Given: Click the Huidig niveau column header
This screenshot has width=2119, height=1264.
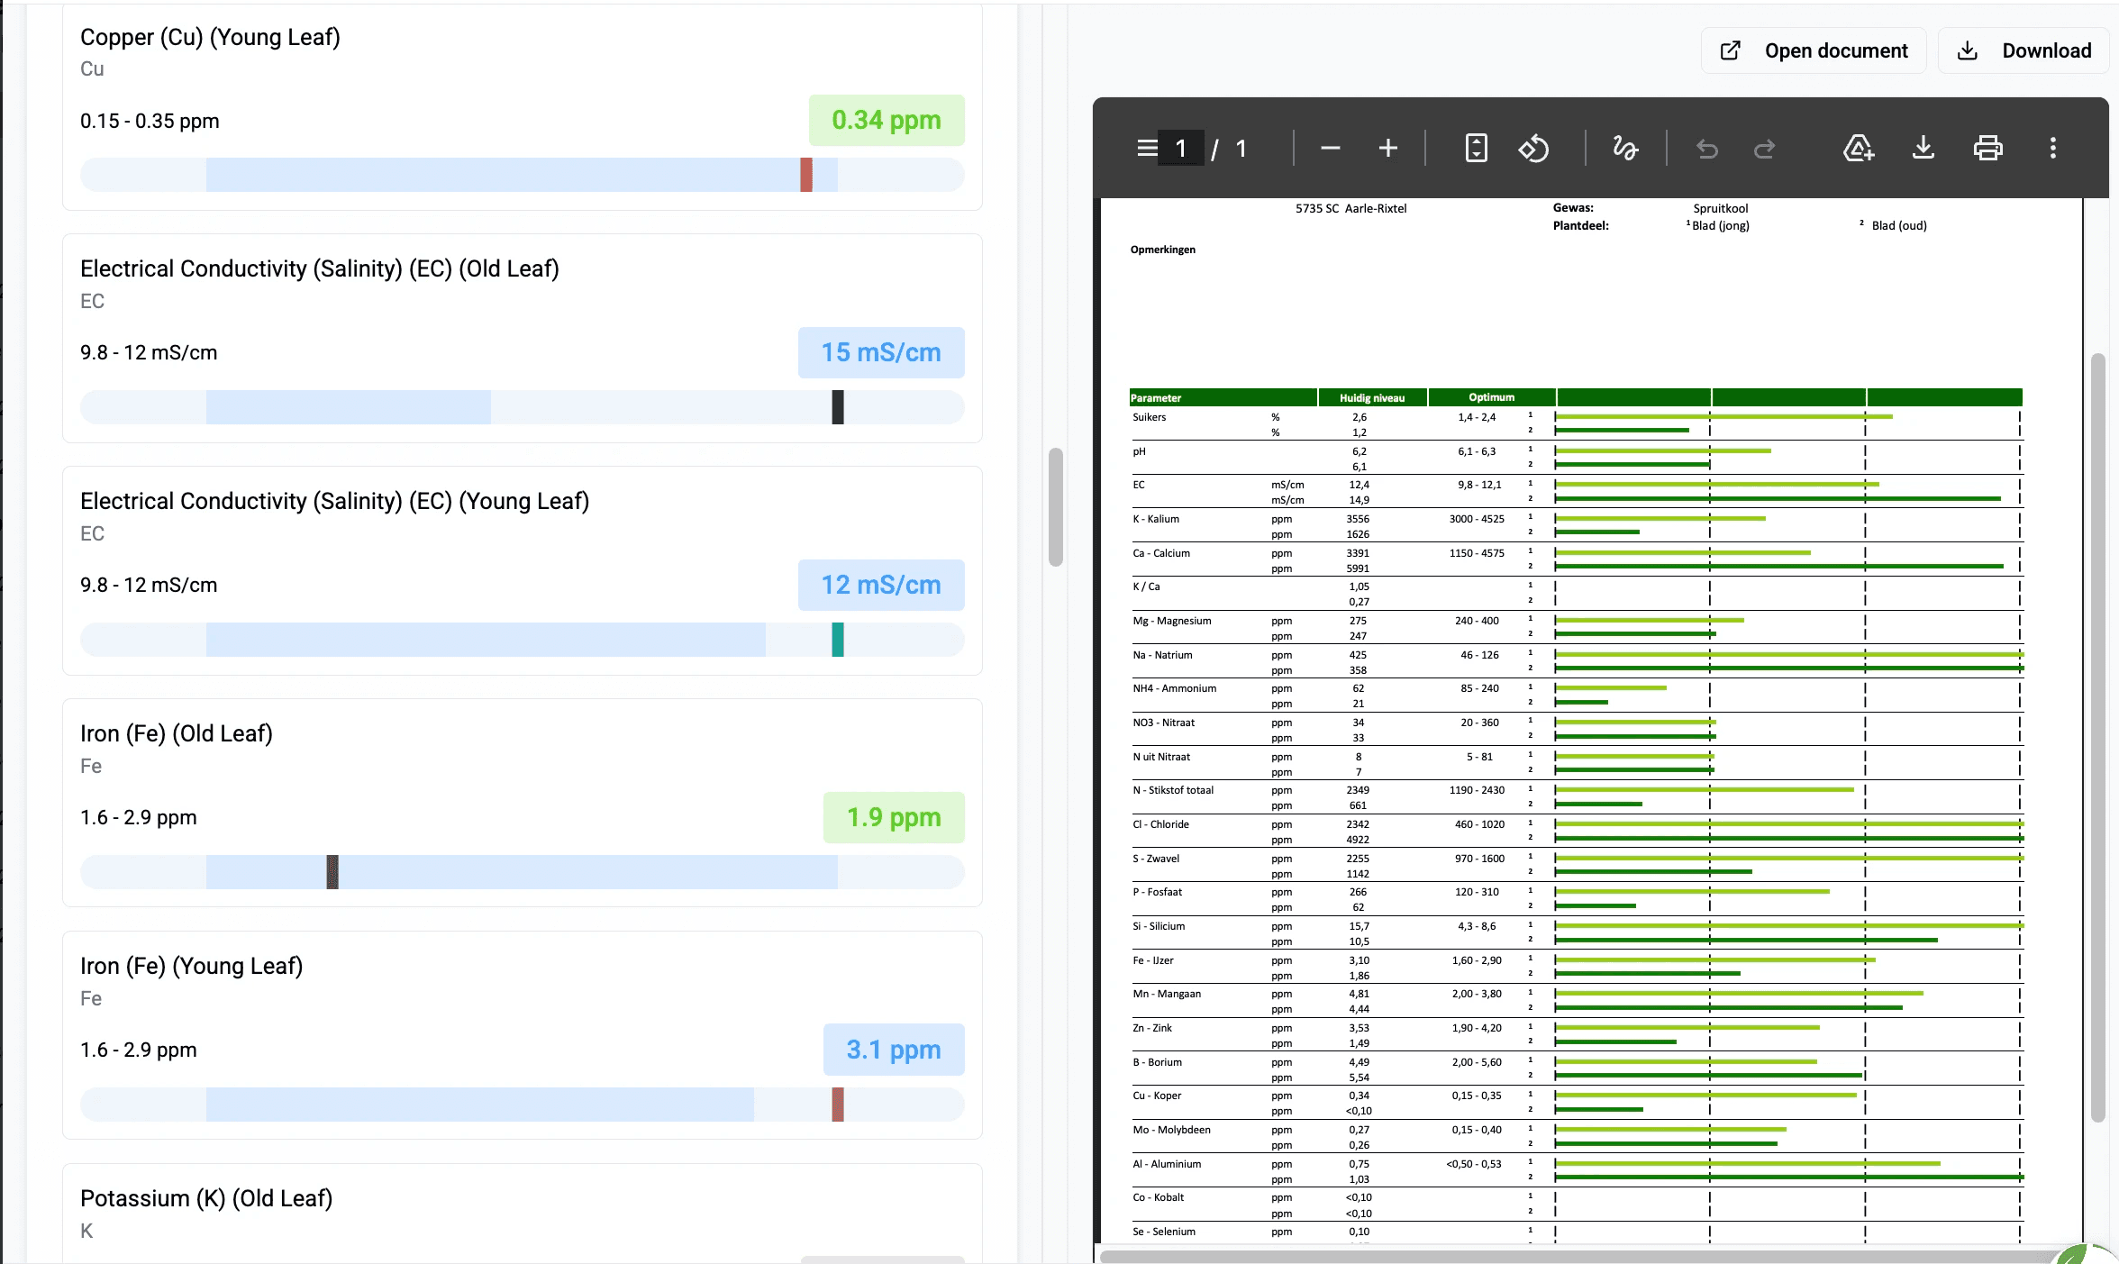Looking at the screenshot, I should 1372,397.
